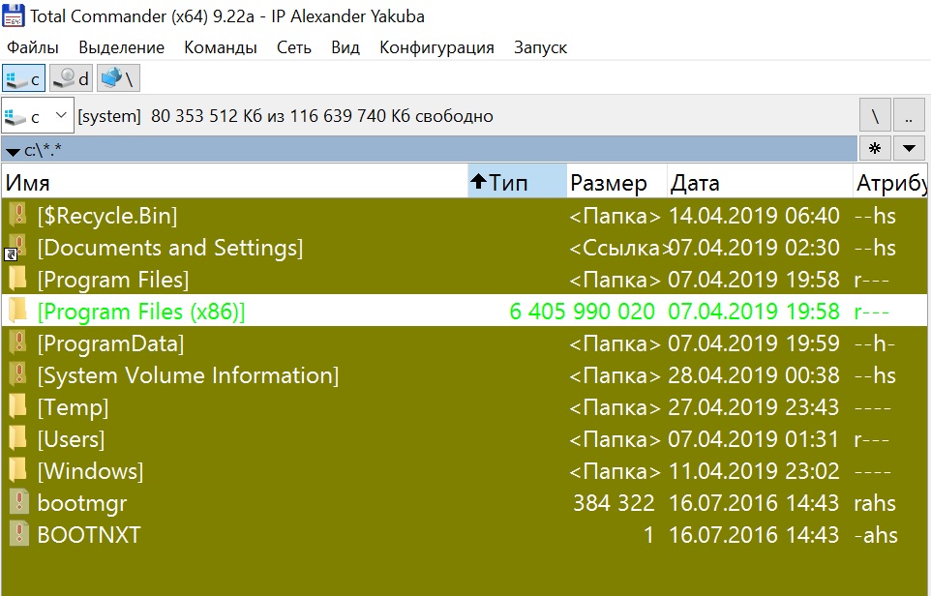Select the BOOTNXT file name
The image size is (931, 596).
89,535
